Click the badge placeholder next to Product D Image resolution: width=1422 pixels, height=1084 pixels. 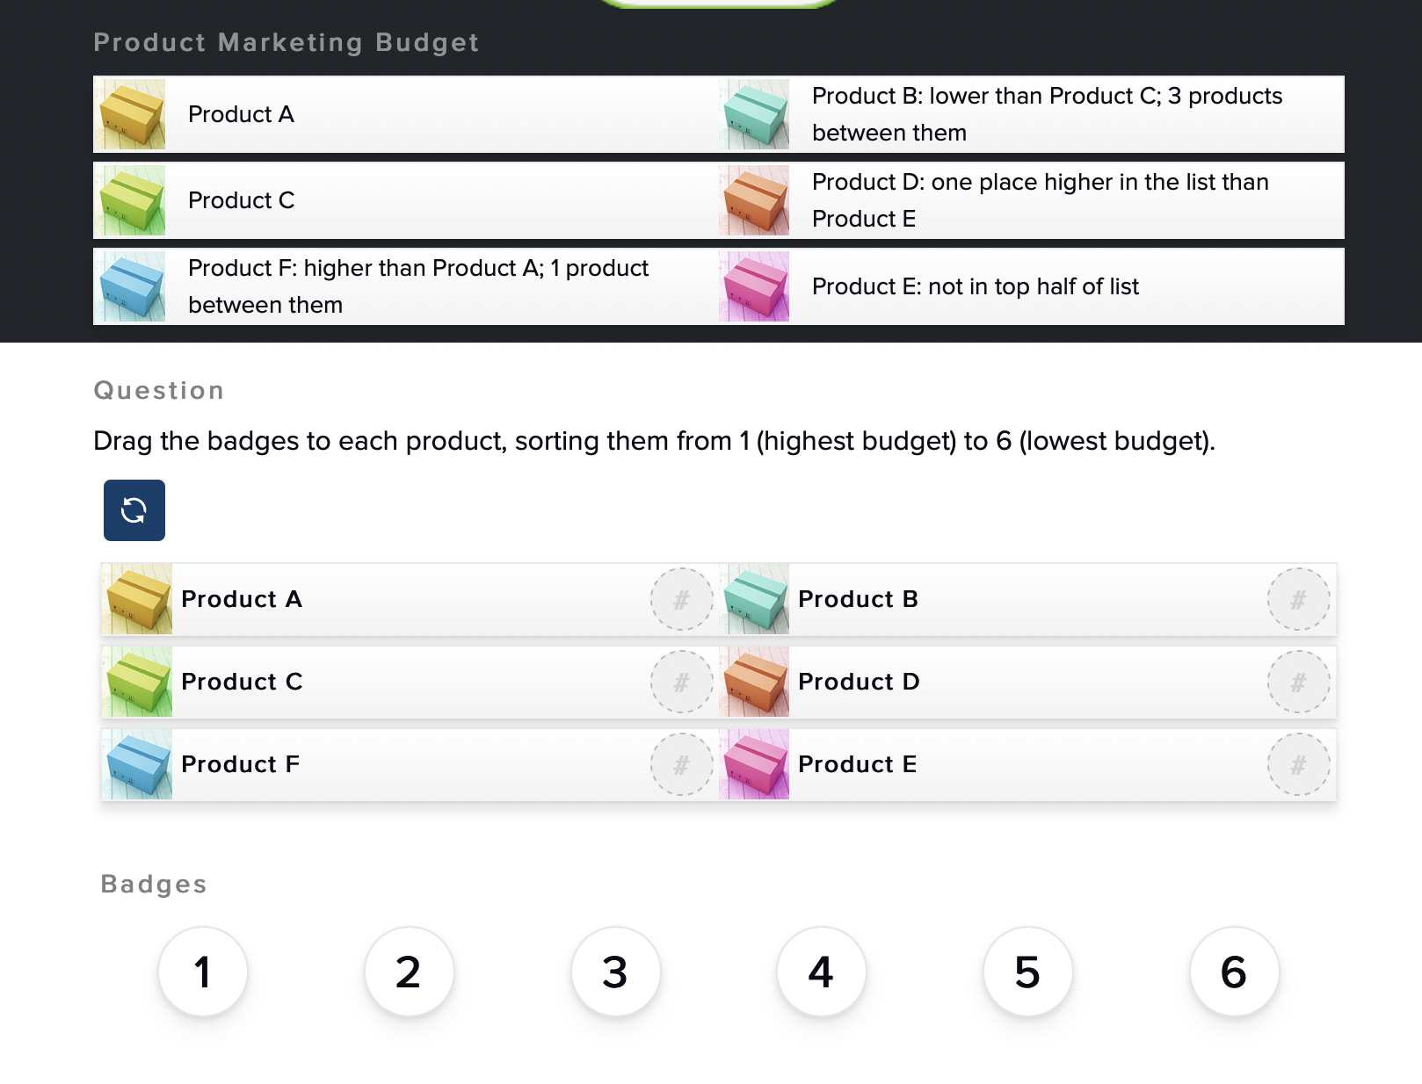[1297, 682]
